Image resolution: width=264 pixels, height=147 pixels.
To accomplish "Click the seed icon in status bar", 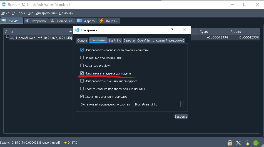I will [x=247, y=143].
